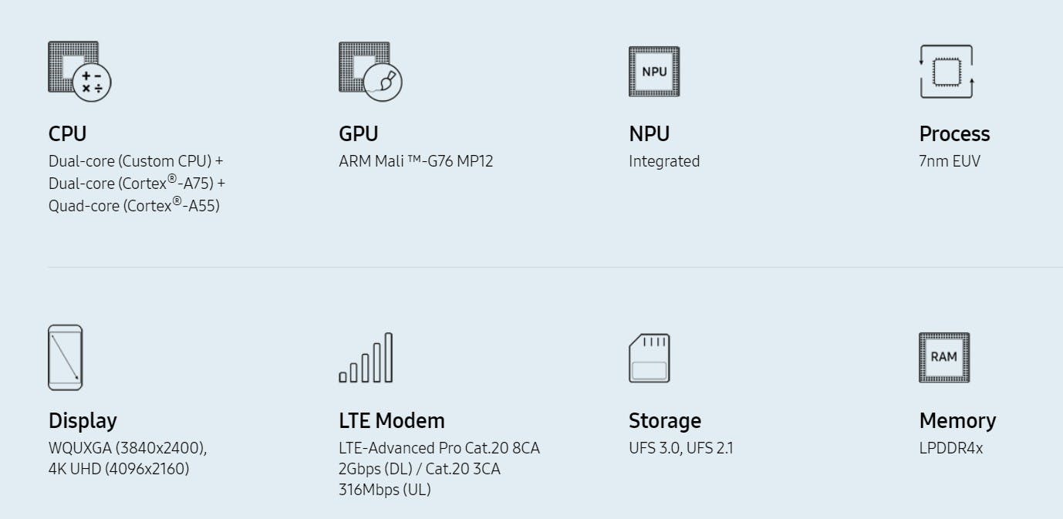Select the NPU chip icon

[654, 72]
